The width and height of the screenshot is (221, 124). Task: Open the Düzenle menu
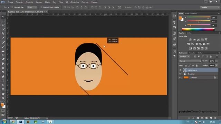19,2
